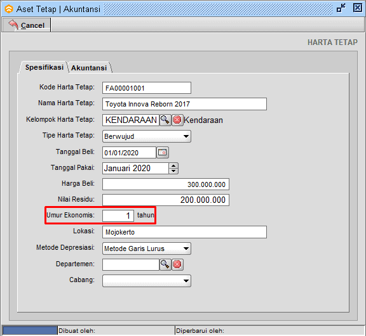Screen dimensions: 366x336
Task: Open the Tanggal Beli calendar picker
Action: click(x=163, y=153)
